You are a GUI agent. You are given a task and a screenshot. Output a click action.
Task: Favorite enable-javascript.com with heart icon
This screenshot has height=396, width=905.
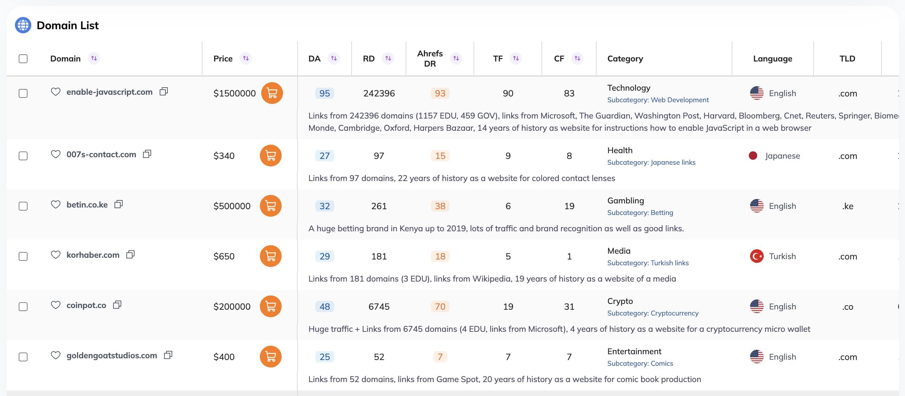(55, 92)
